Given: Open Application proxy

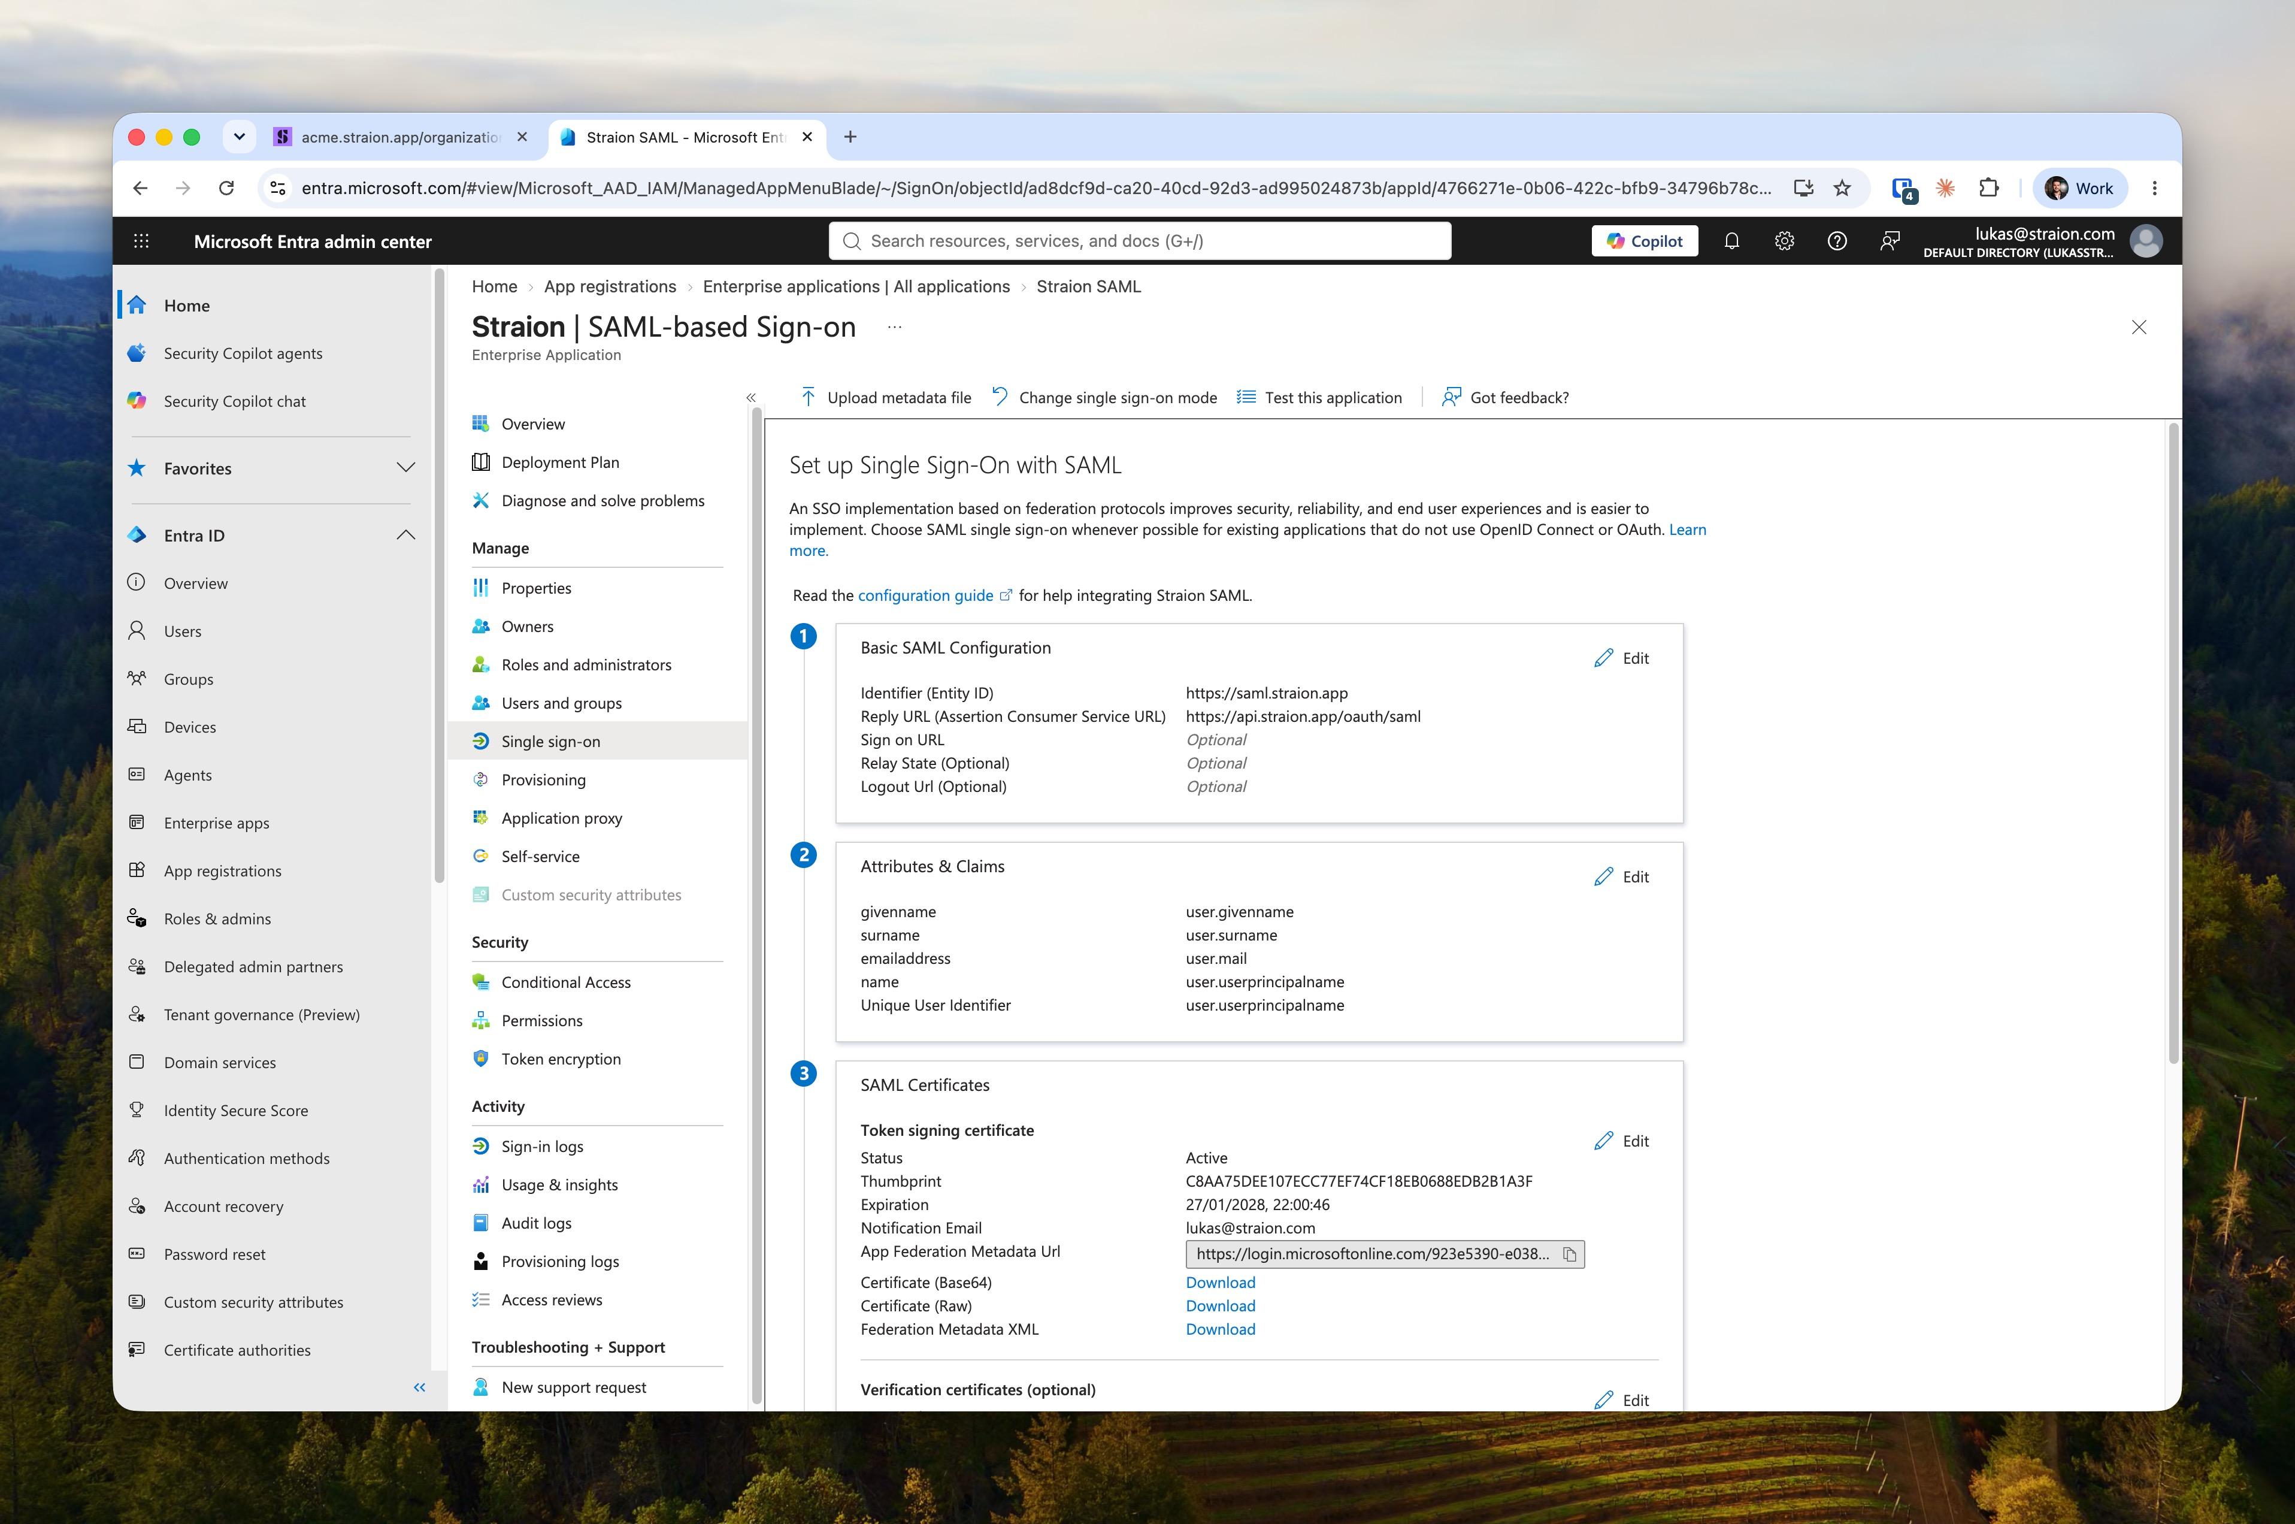Looking at the screenshot, I should [562, 818].
